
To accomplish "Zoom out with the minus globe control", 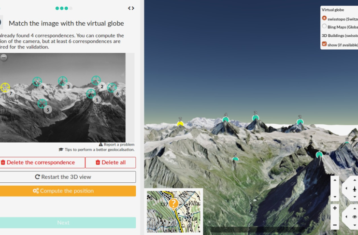I will pyautogui.click(x=335, y=225).
